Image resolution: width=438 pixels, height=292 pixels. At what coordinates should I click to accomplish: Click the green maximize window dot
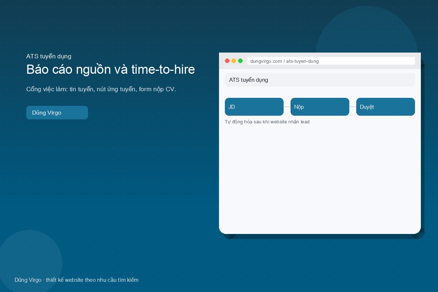pos(240,61)
